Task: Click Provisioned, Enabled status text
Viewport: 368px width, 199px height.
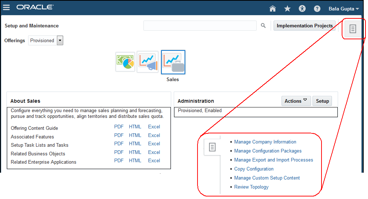Action: point(200,111)
